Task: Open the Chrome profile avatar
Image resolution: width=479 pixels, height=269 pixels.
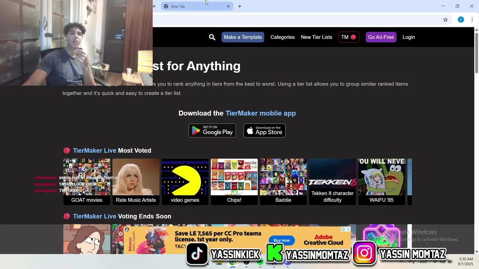Action: pos(461,20)
